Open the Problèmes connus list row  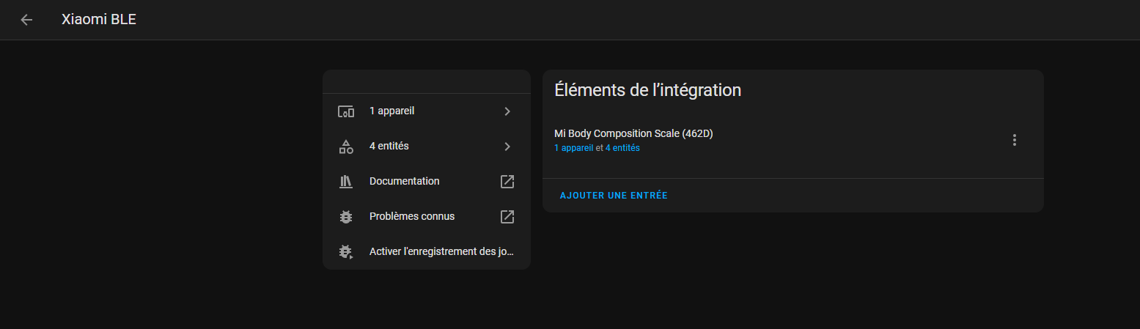(427, 217)
